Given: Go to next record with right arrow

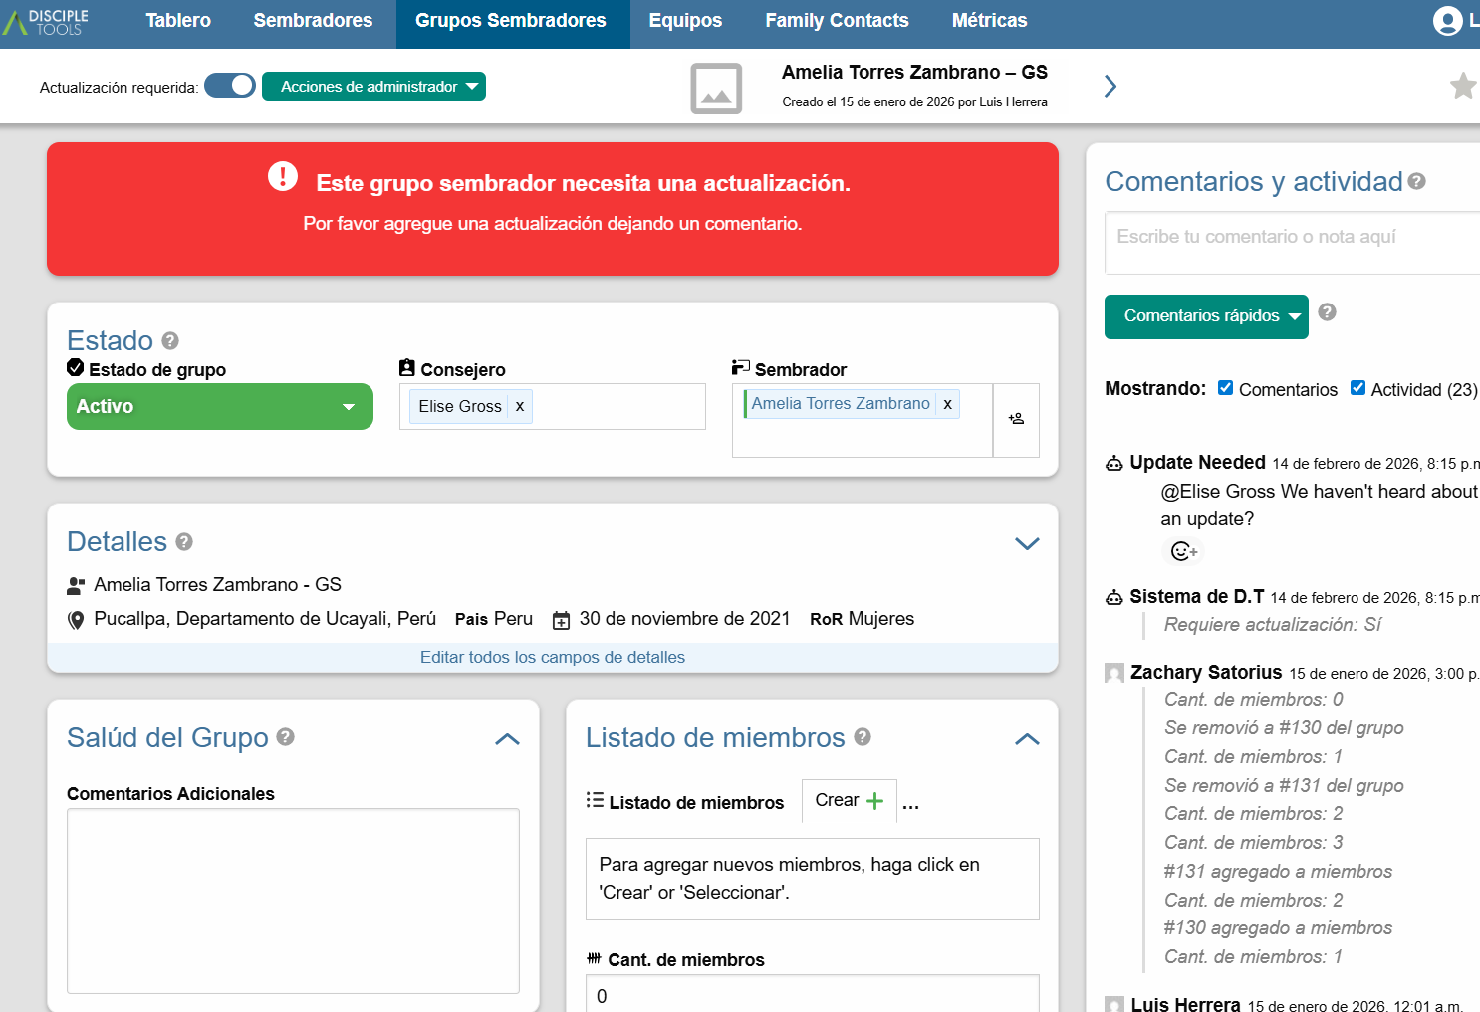Looking at the screenshot, I should tap(1110, 87).
